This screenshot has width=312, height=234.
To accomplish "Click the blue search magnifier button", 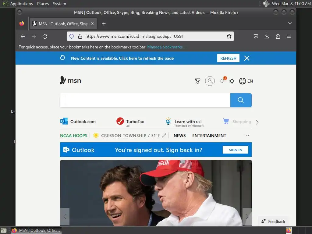I will pos(241,100).
